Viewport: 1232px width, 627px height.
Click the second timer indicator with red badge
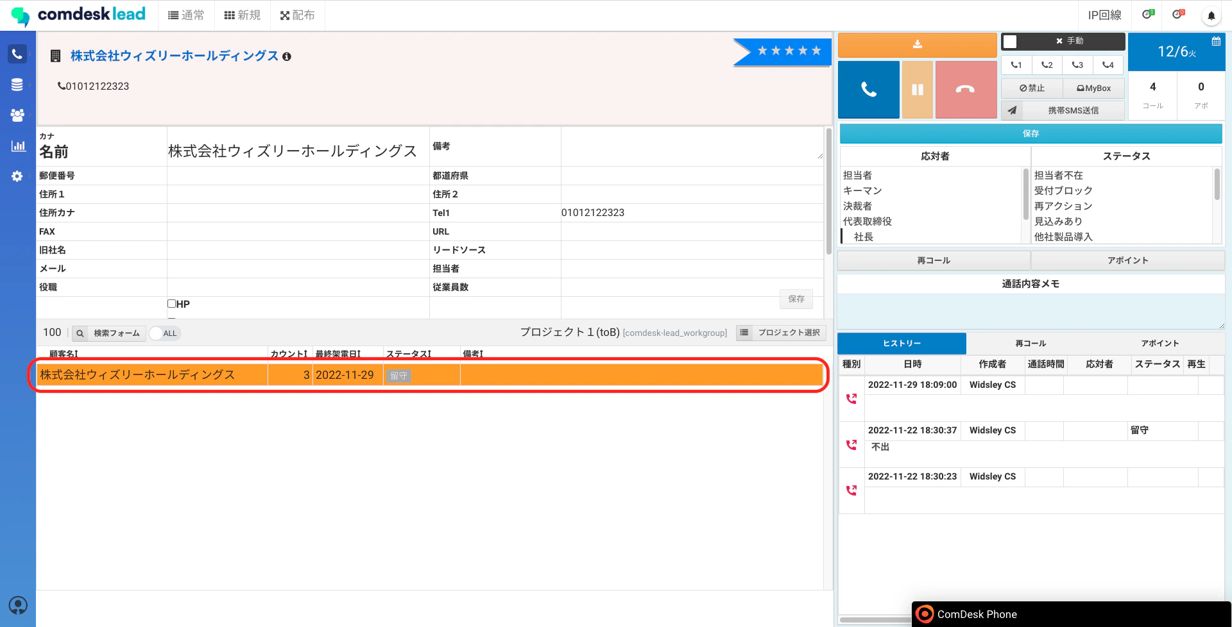tap(1178, 15)
